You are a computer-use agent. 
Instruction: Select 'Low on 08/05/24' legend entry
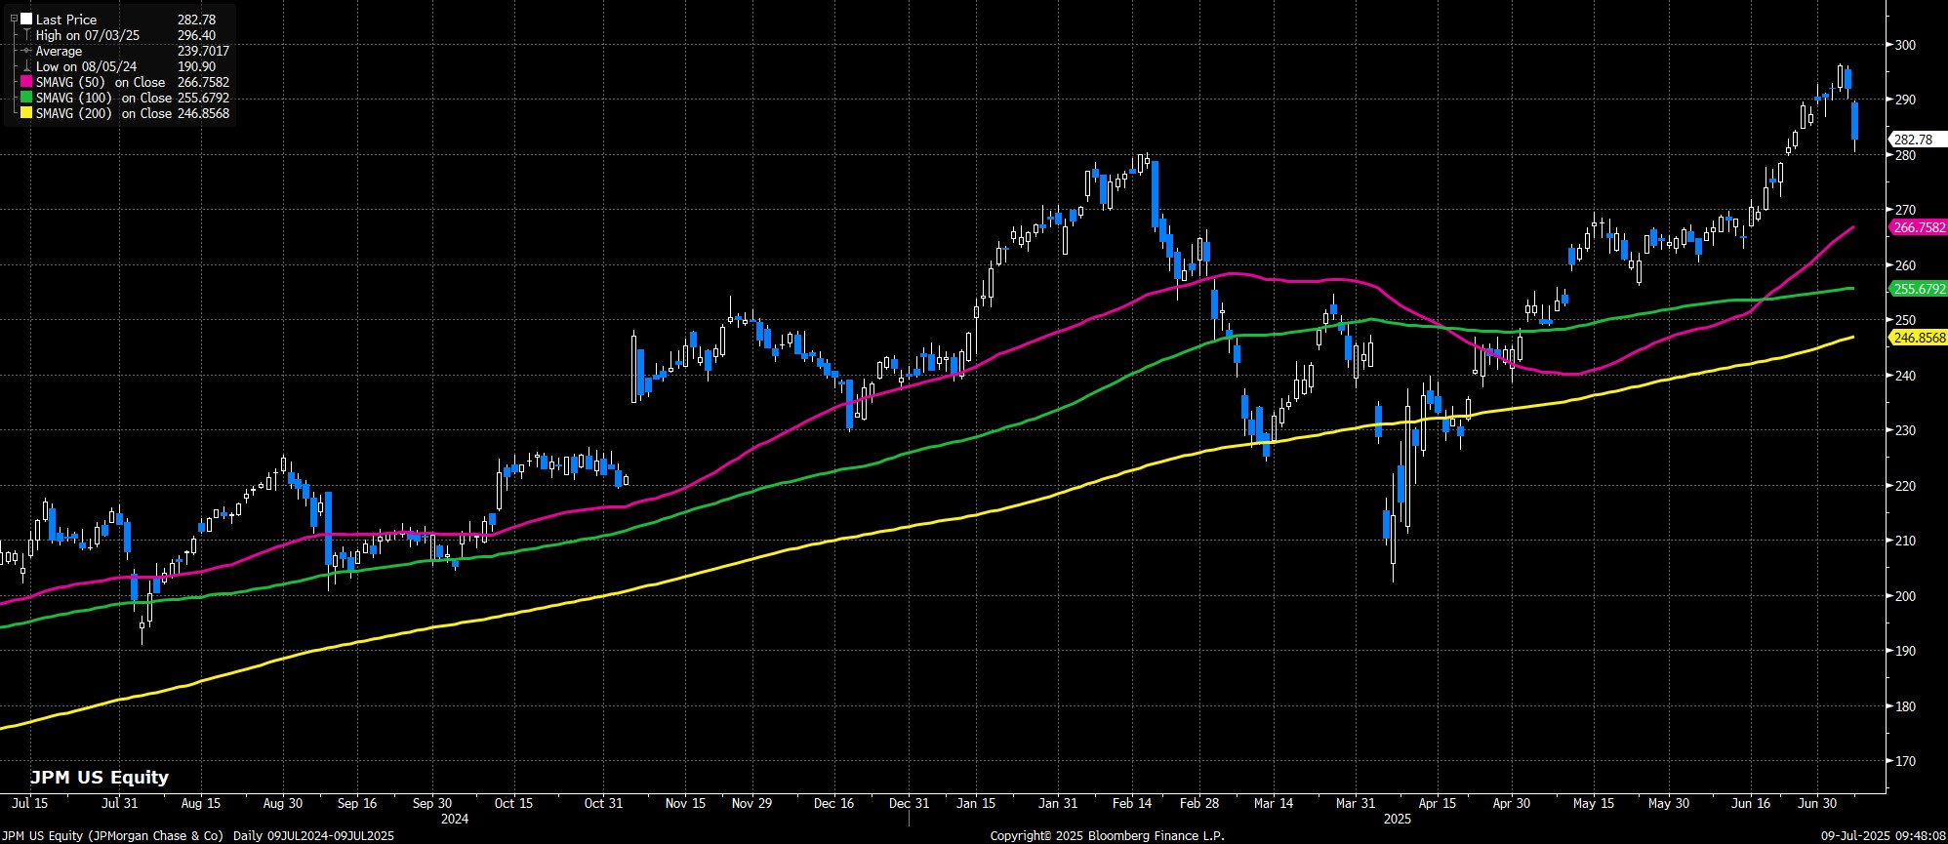point(86,66)
